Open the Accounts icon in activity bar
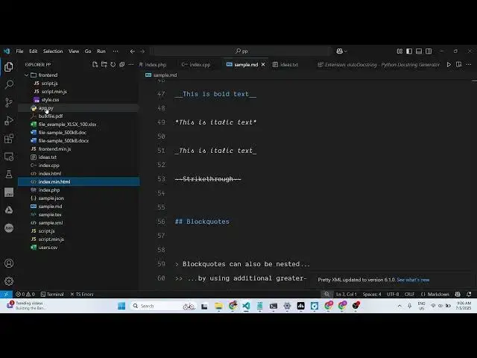The width and height of the screenshot is (477, 358). tap(9, 263)
